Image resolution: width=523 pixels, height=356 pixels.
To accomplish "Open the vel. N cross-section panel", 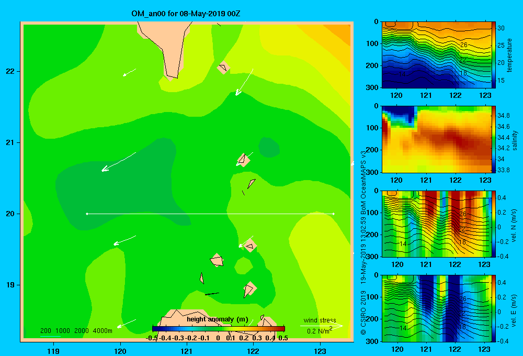I will tap(436, 224).
